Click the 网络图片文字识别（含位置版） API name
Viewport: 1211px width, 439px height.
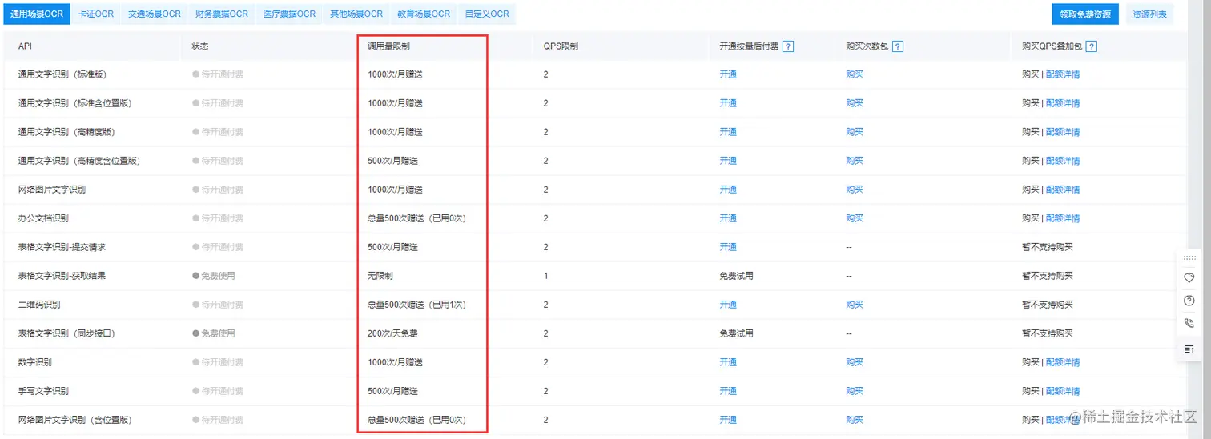click(74, 420)
